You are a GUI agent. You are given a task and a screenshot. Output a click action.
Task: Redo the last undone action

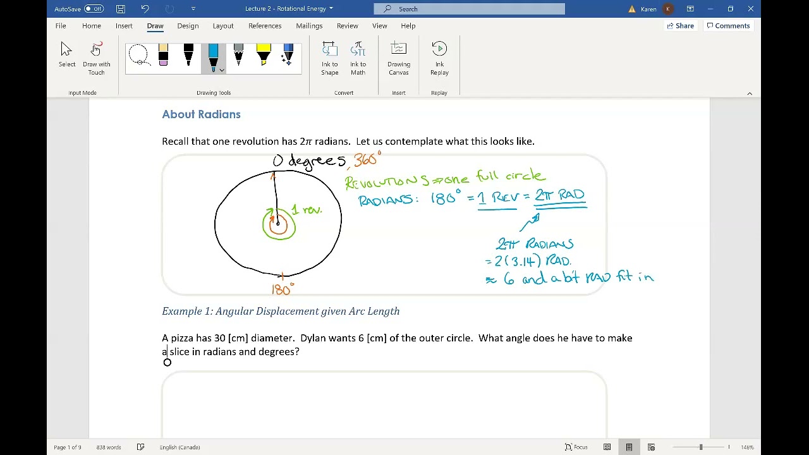coord(169,9)
